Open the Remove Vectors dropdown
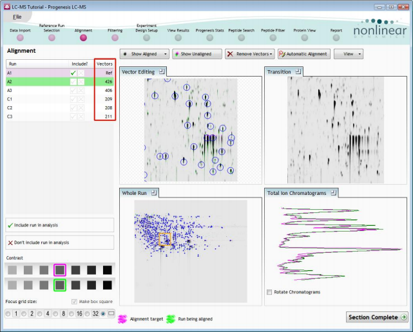This screenshot has width=413, height=332. pos(250,54)
